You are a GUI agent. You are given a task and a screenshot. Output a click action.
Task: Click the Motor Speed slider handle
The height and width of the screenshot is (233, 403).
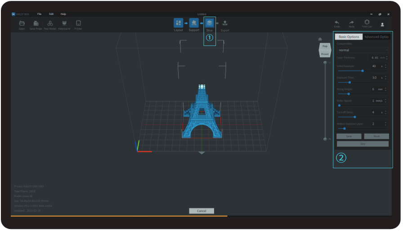[339, 105]
